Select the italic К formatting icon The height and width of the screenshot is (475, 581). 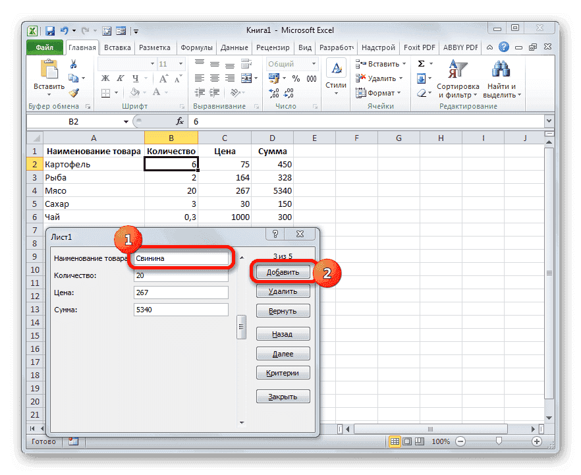pos(121,78)
